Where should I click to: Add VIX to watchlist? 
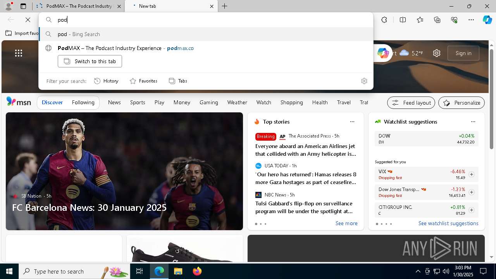(x=471, y=174)
